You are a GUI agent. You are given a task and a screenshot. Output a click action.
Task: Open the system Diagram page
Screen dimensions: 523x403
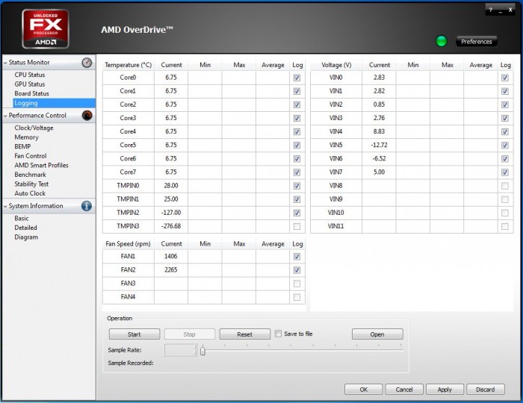pos(26,237)
